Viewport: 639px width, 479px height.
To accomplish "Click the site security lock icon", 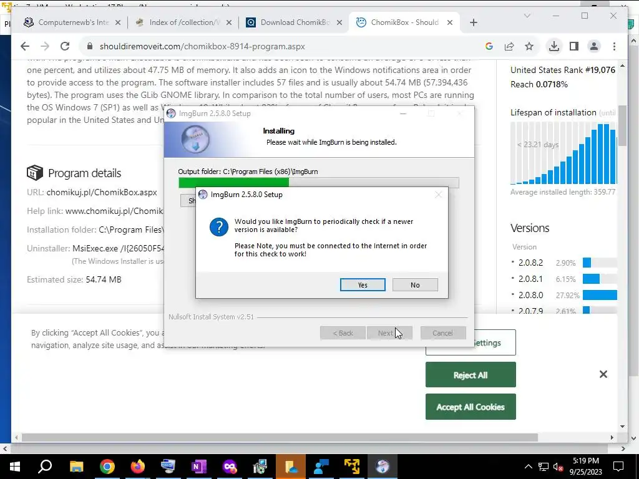I will coord(90,46).
